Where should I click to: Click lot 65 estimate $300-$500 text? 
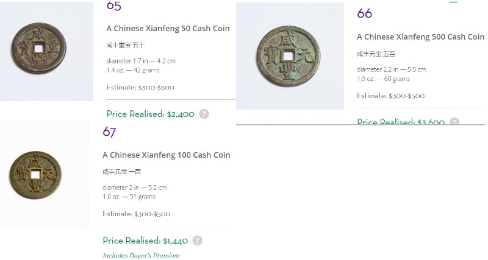coord(140,87)
